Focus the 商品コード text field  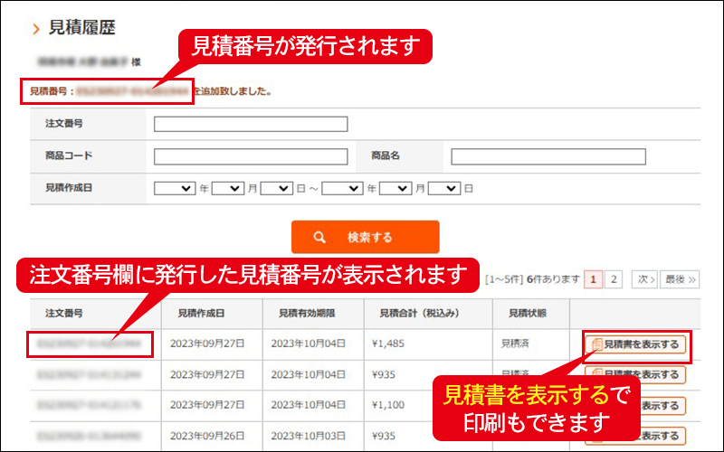pos(251,156)
